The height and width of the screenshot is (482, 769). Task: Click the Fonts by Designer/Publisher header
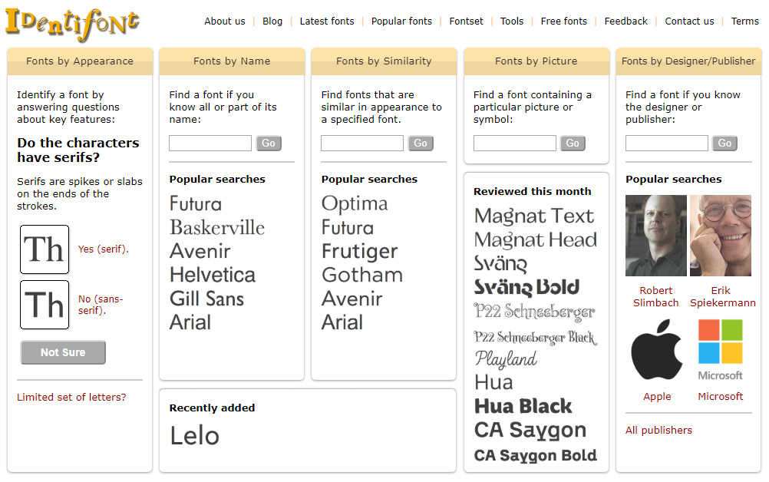(688, 61)
